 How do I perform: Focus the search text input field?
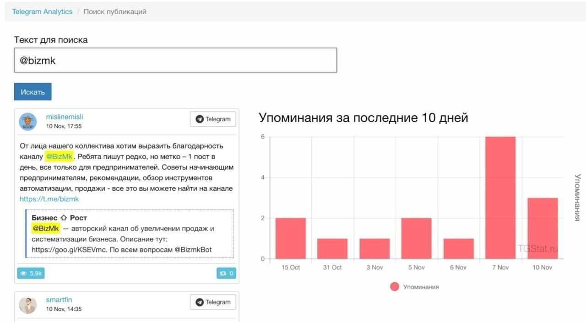click(175, 60)
